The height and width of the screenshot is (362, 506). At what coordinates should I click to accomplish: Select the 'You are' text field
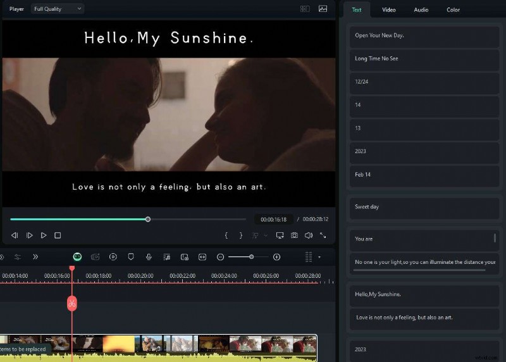tap(424, 240)
